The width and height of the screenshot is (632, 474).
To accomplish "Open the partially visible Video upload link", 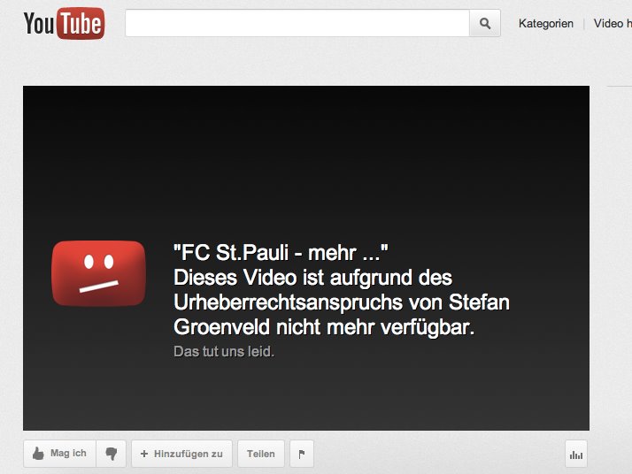I will click(613, 23).
